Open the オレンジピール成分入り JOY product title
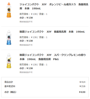 coord(54,6)
